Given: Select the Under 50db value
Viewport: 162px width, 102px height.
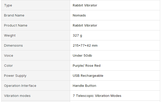Looking at the screenshot, I should pyautogui.click(x=82, y=55).
